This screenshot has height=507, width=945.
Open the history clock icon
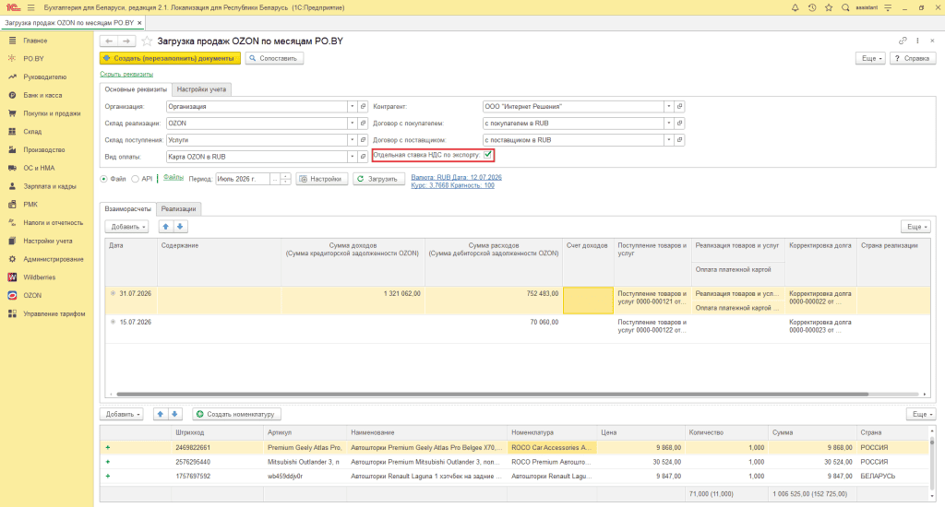812,7
